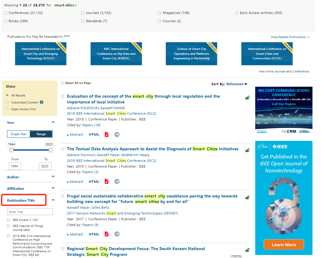Collapse the Year filter section
This screenshot has height=258, width=321.
click(x=53, y=122)
